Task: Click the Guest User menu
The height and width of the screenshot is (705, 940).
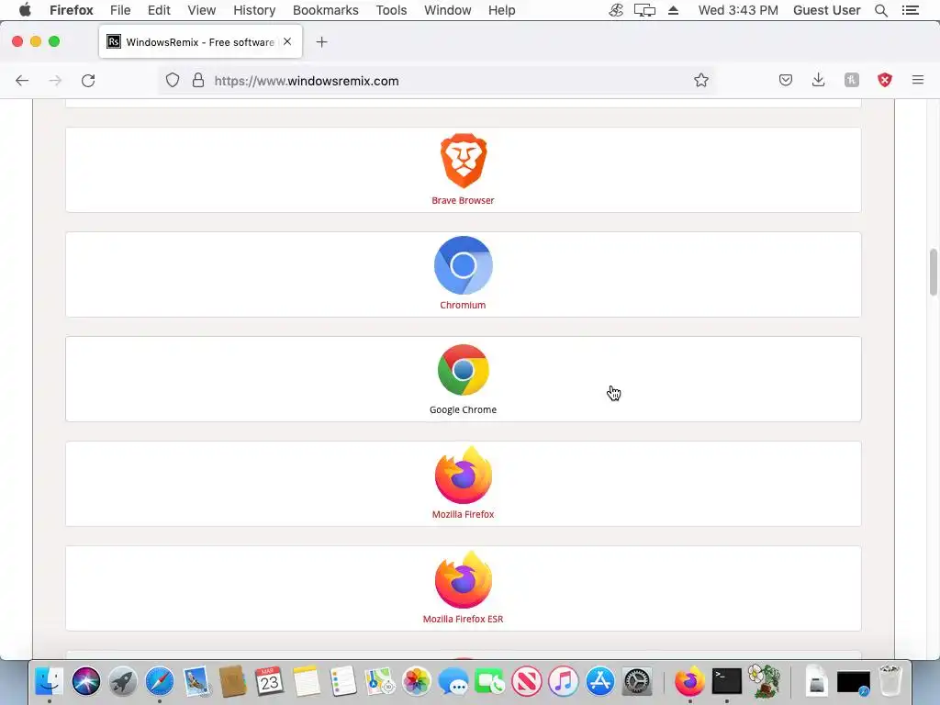Action: tap(827, 10)
